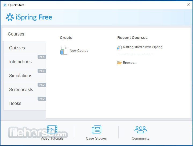Open Getting started with iSpring course

point(143,47)
